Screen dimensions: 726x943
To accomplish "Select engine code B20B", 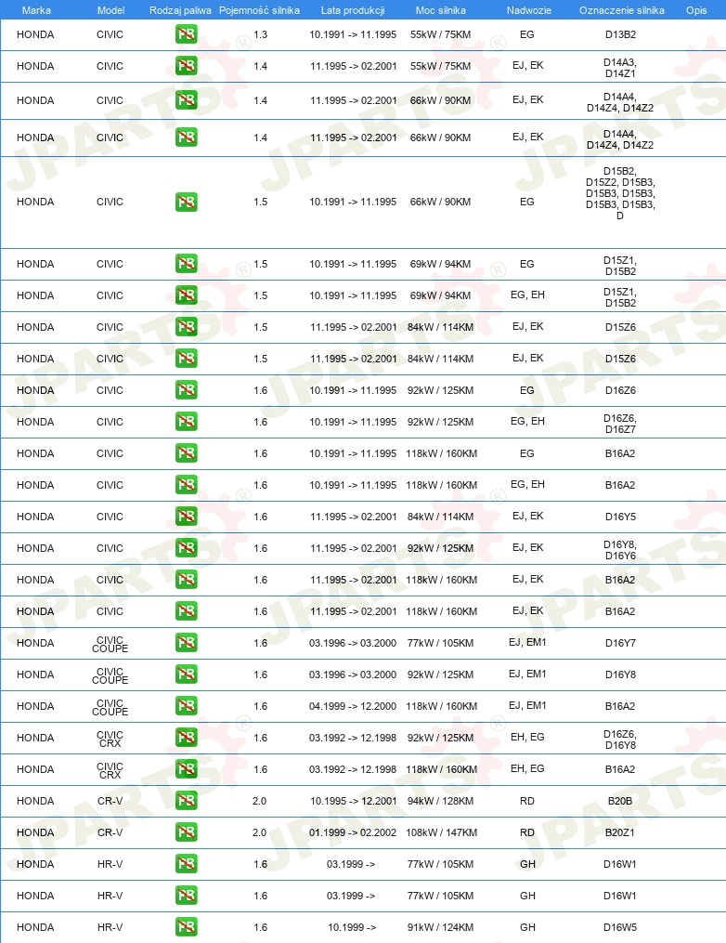I will (x=620, y=801).
